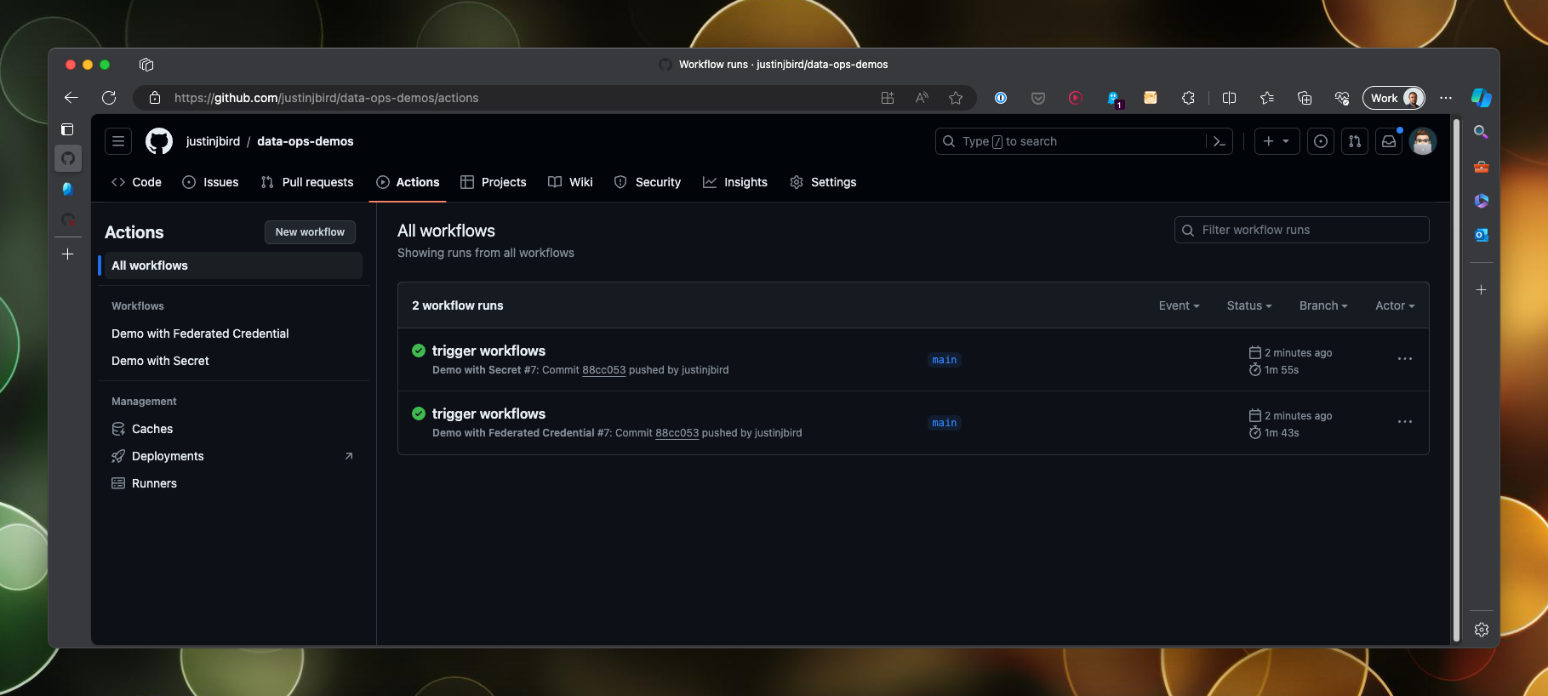Image resolution: width=1548 pixels, height=696 pixels.
Task: Go to GitHub home via Octocat logo
Action: 159,141
